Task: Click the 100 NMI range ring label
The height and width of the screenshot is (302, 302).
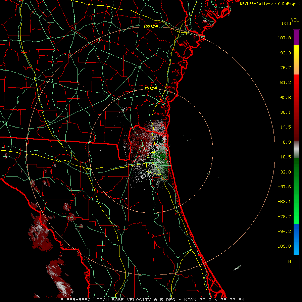Action: [x=151, y=27]
